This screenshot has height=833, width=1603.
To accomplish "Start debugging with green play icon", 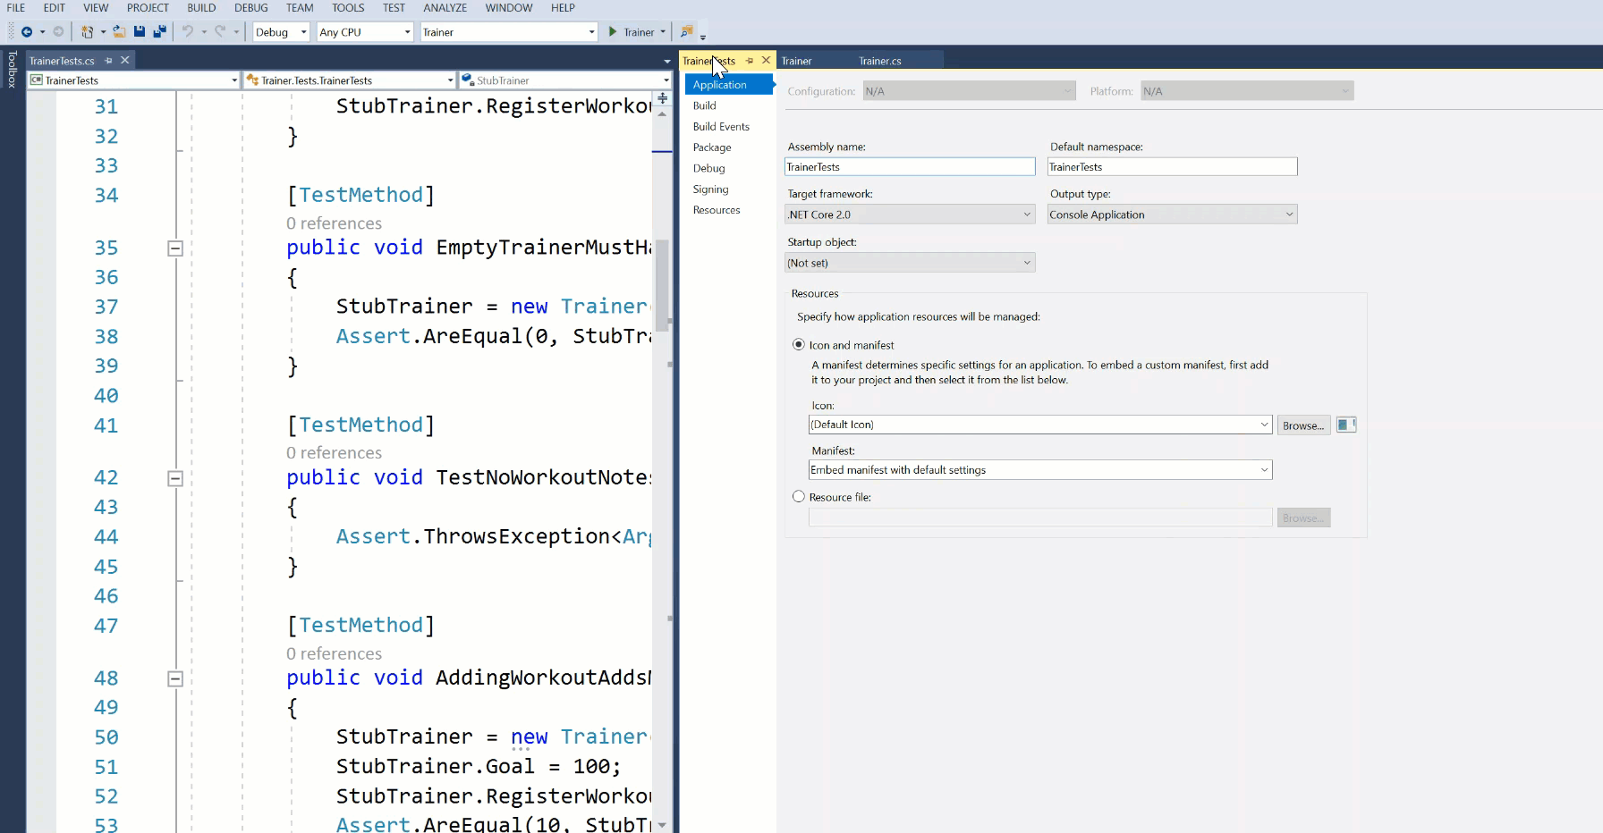I will pyautogui.click(x=613, y=32).
